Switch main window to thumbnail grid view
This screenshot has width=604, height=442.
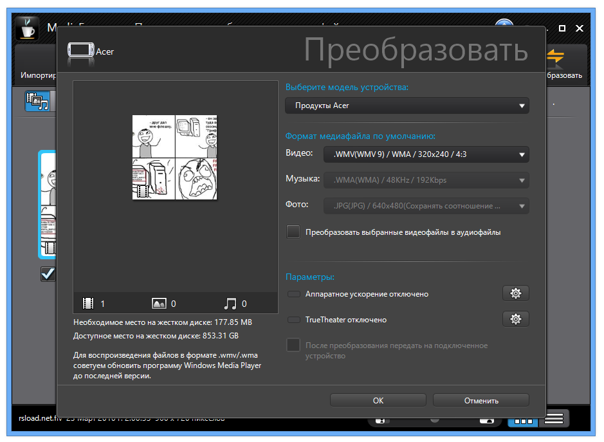(x=523, y=421)
